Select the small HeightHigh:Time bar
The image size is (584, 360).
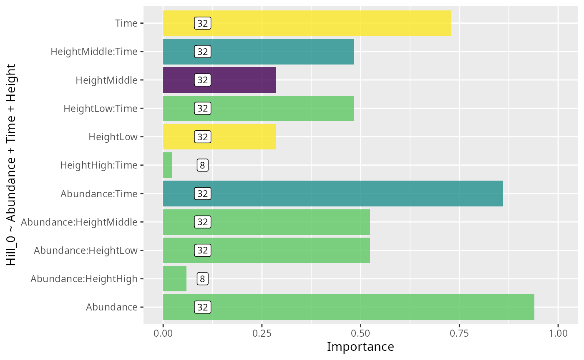[168, 165]
